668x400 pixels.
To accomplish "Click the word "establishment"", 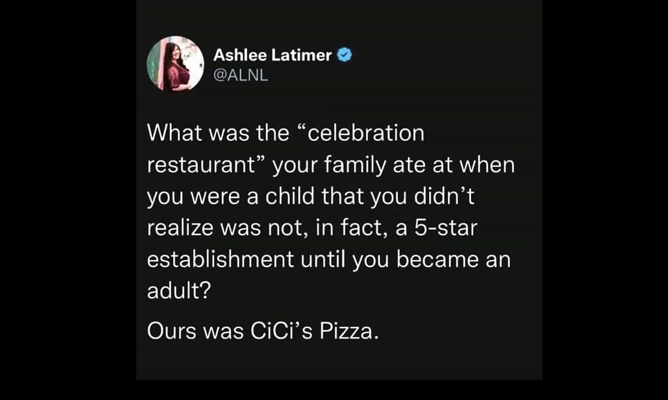I will point(220,259).
